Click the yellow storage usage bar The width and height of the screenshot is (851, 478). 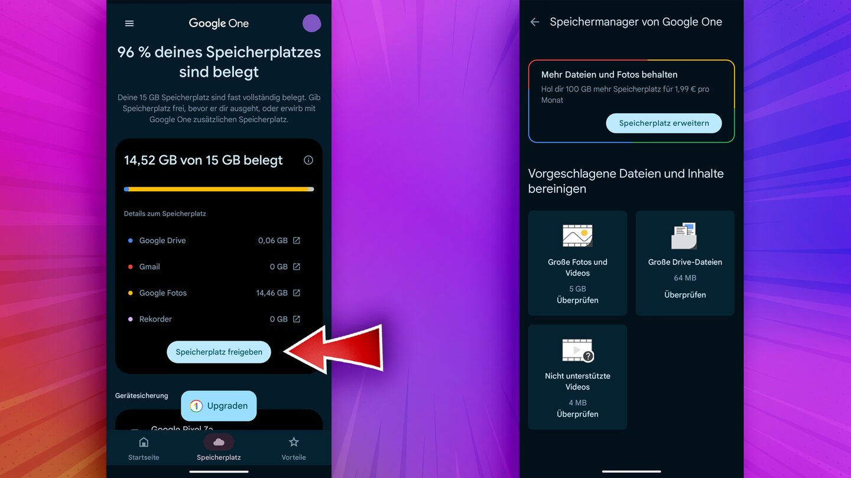pos(219,189)
